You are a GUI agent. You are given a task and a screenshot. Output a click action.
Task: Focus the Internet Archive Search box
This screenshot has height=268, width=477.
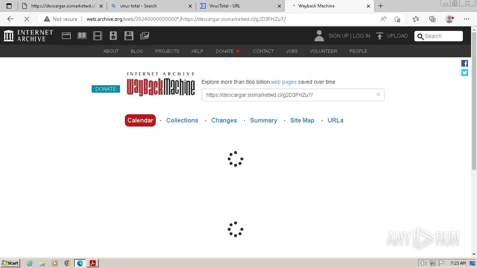coord(439,36)
